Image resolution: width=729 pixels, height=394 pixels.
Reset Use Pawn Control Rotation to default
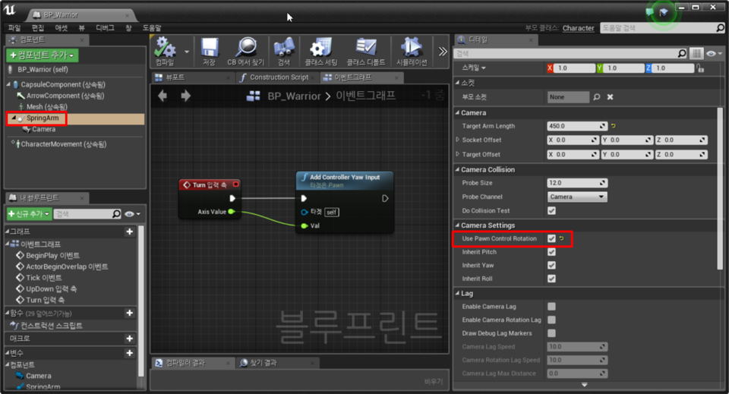tap(562, 238)
